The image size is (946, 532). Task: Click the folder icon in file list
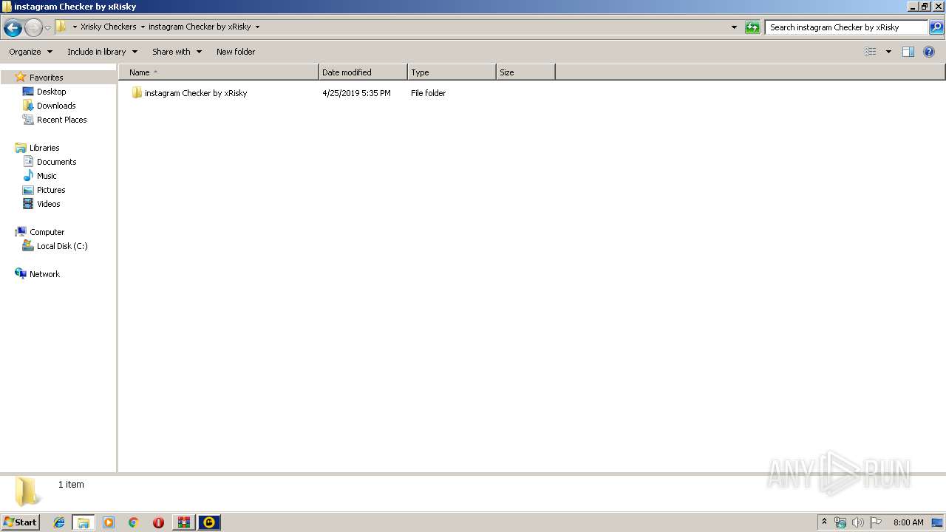click(x=137, y=93)
